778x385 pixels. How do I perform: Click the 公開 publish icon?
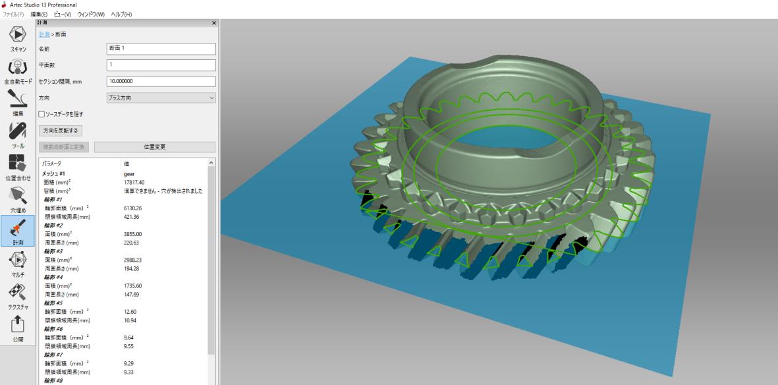click(18, 328)
